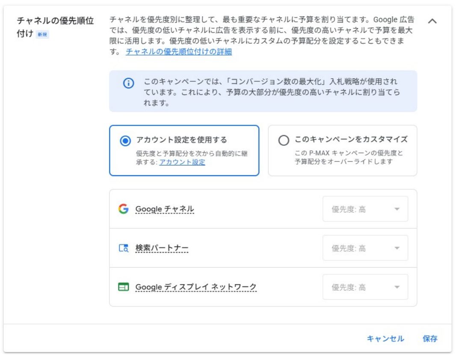Open priority dropdown for 検索パートナー
The width and height of the screenshot is (456, 359).
pos(365,248)
